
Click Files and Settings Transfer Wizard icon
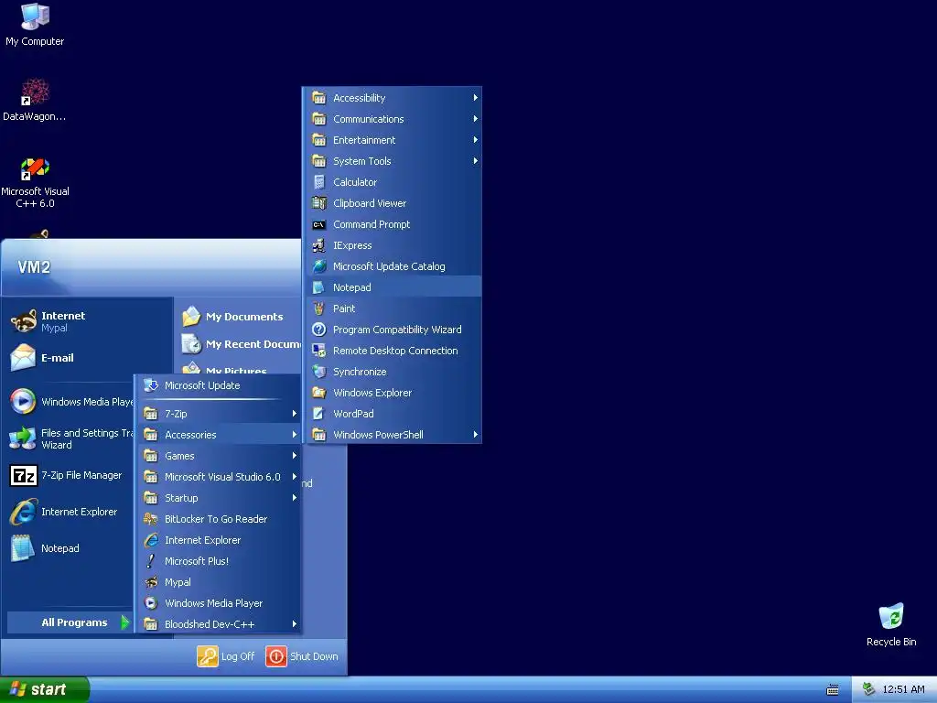tap(23, 438)
